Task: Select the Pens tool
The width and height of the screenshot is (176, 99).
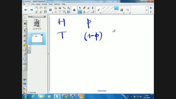Action: (x=80, y=12)
